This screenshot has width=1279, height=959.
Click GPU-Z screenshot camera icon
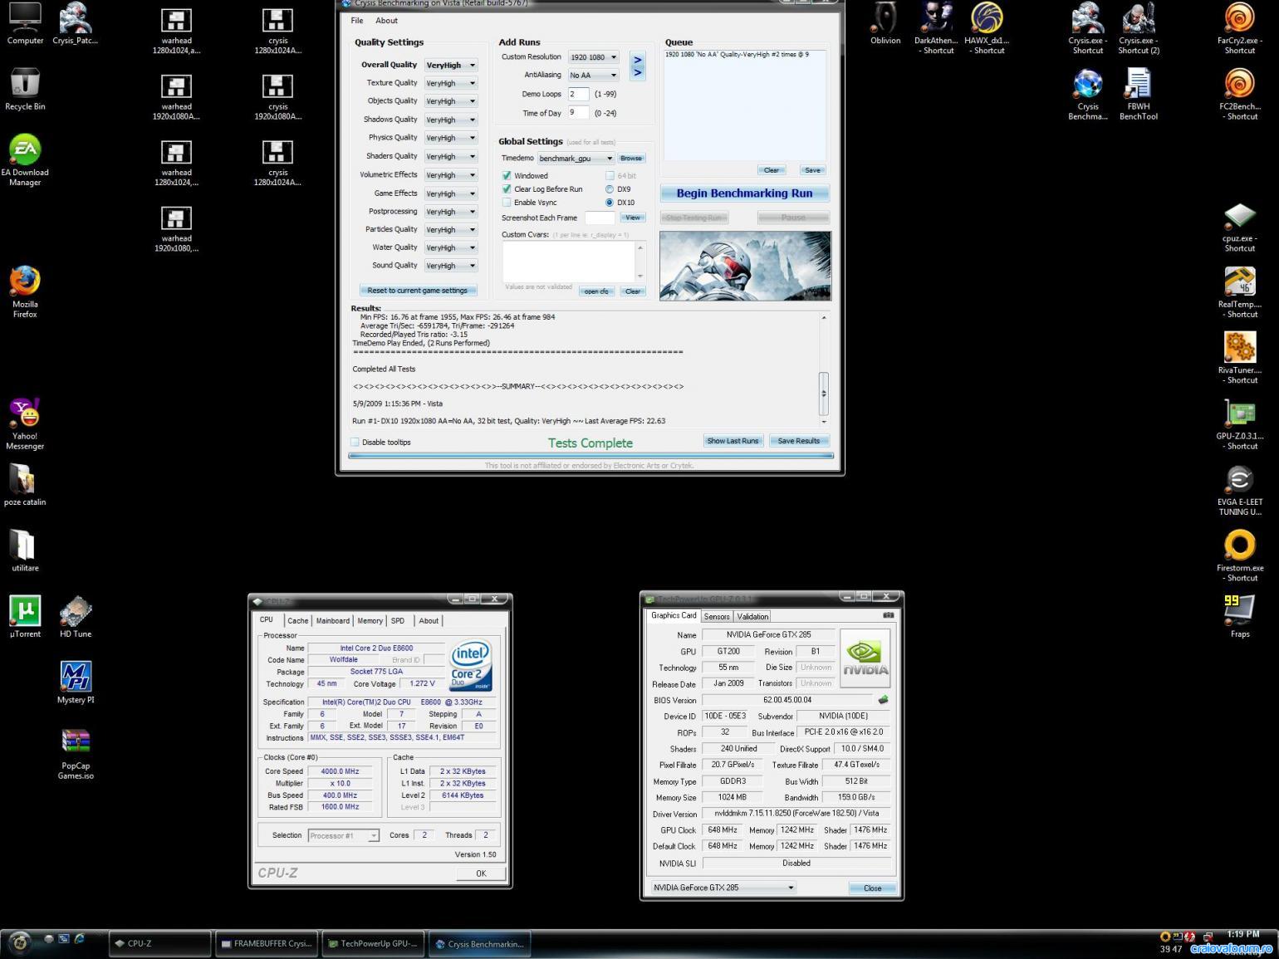tap(888, 615)
